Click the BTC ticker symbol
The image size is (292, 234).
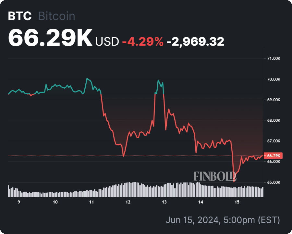click(x=20, y=17)
